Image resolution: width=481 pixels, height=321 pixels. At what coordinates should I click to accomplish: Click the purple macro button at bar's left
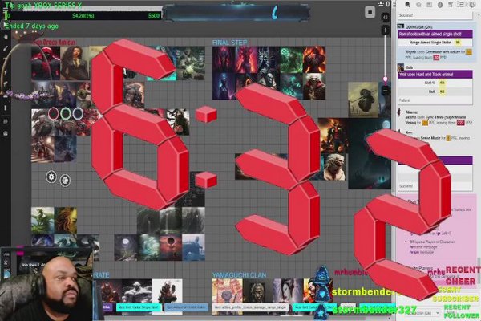pyautogui.click(x=107, y=307)
